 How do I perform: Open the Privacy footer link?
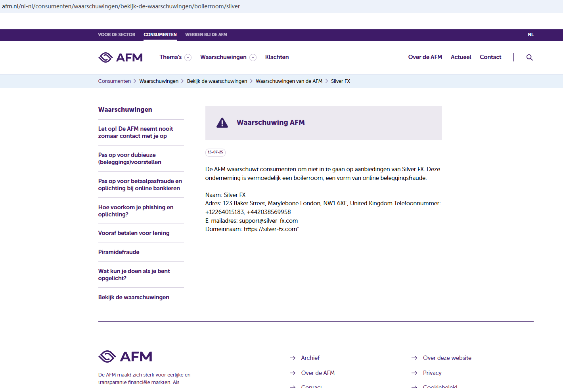pyautogui.click(x=432, y=373)
